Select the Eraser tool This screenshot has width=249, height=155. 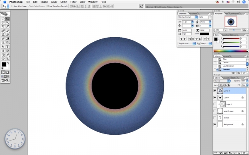click(x=3, y=38)
